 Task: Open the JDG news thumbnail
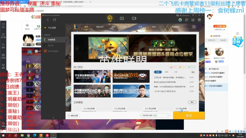click(x=131, y=77)
